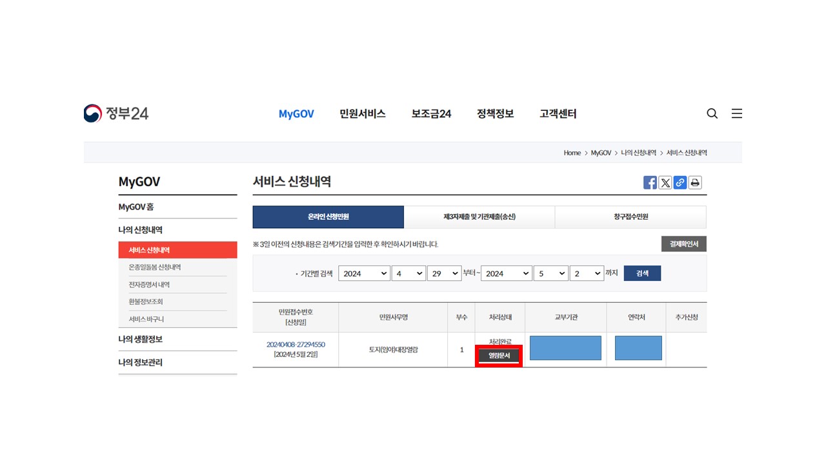Switch to the 제3자제출 및 기관제출(송신) tab
This screenshot has height=464, width=826.
pos(479,217)
